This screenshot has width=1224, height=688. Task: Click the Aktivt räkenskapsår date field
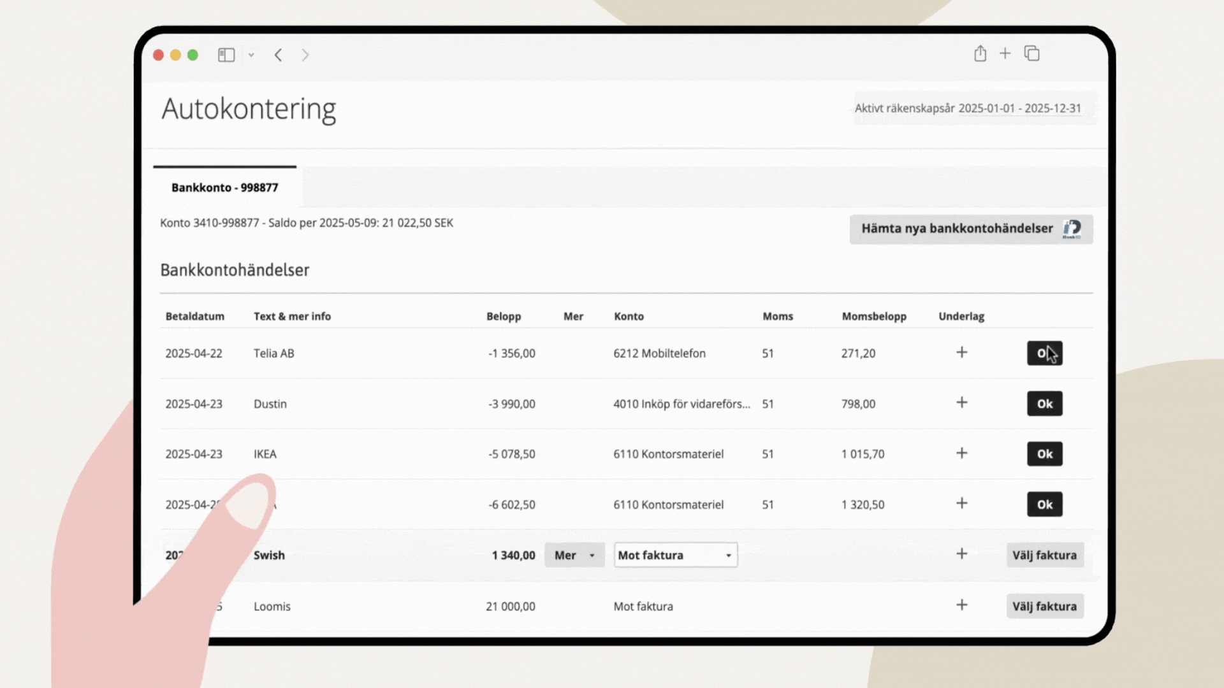click(967, 108)
